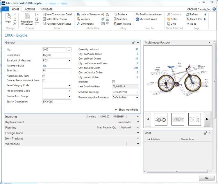Go to previous record with left arrow
Screen dimensions: 218x184
[x=205, y=15]
